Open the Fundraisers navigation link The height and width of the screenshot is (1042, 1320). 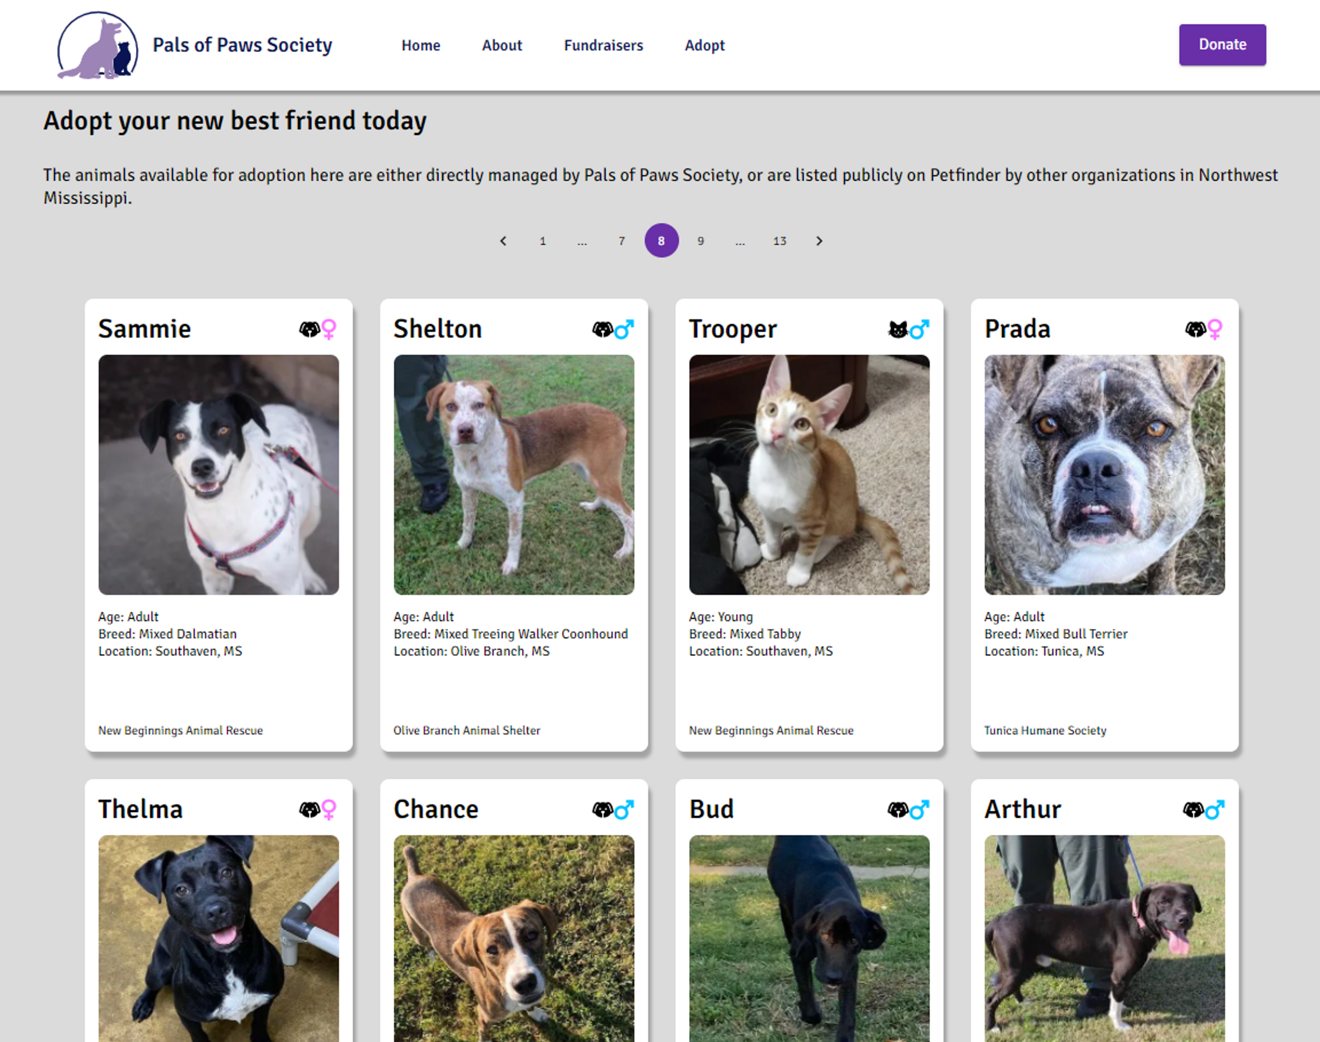603,45
